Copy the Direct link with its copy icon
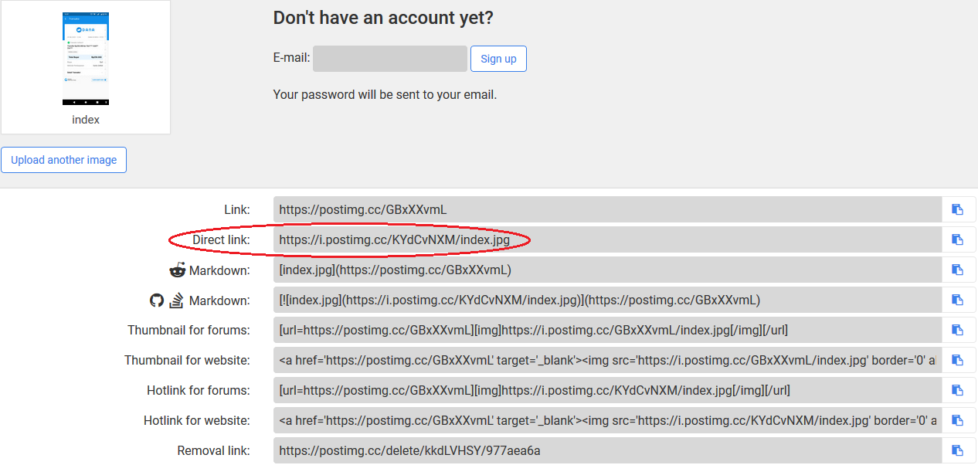 coord(958,239)
